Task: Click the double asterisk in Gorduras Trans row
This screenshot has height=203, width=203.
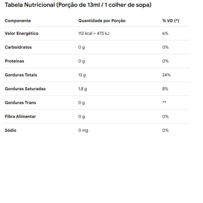Action: [164, 102]
